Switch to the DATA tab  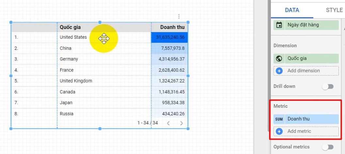292,10
